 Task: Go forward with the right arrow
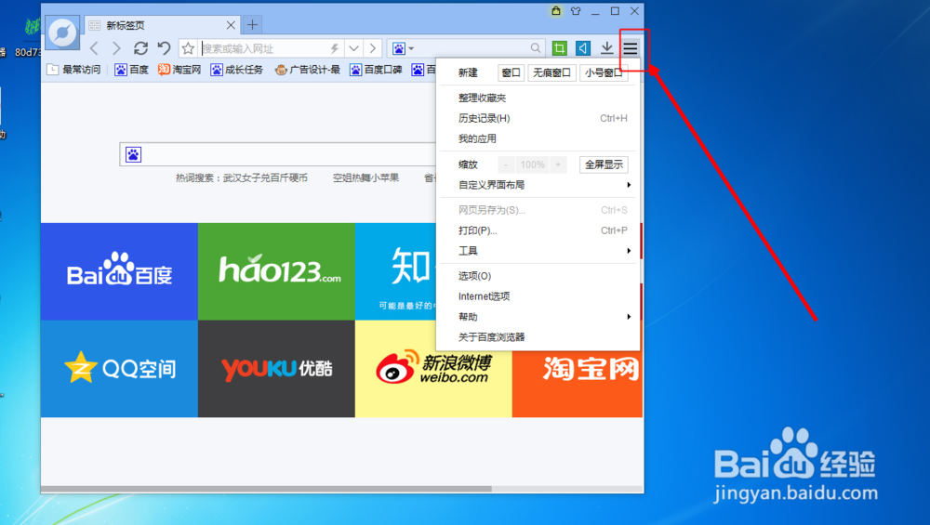(117, 48)
